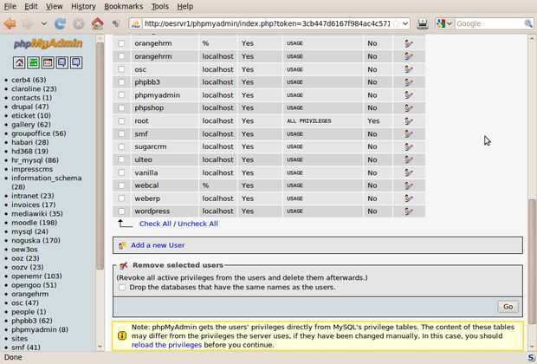Click the reload the privileges link

pos(166,345)
